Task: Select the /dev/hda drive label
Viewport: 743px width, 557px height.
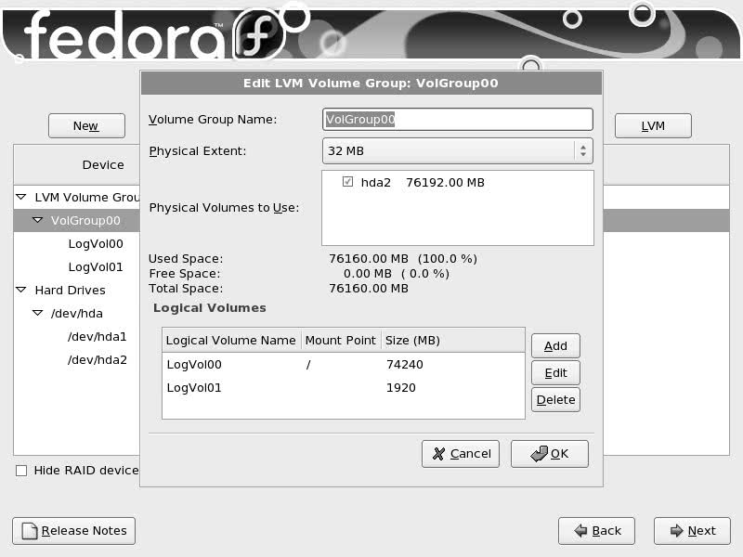Action: (77, 314)
